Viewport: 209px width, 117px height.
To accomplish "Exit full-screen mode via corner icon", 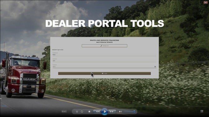I will (202, 111).
